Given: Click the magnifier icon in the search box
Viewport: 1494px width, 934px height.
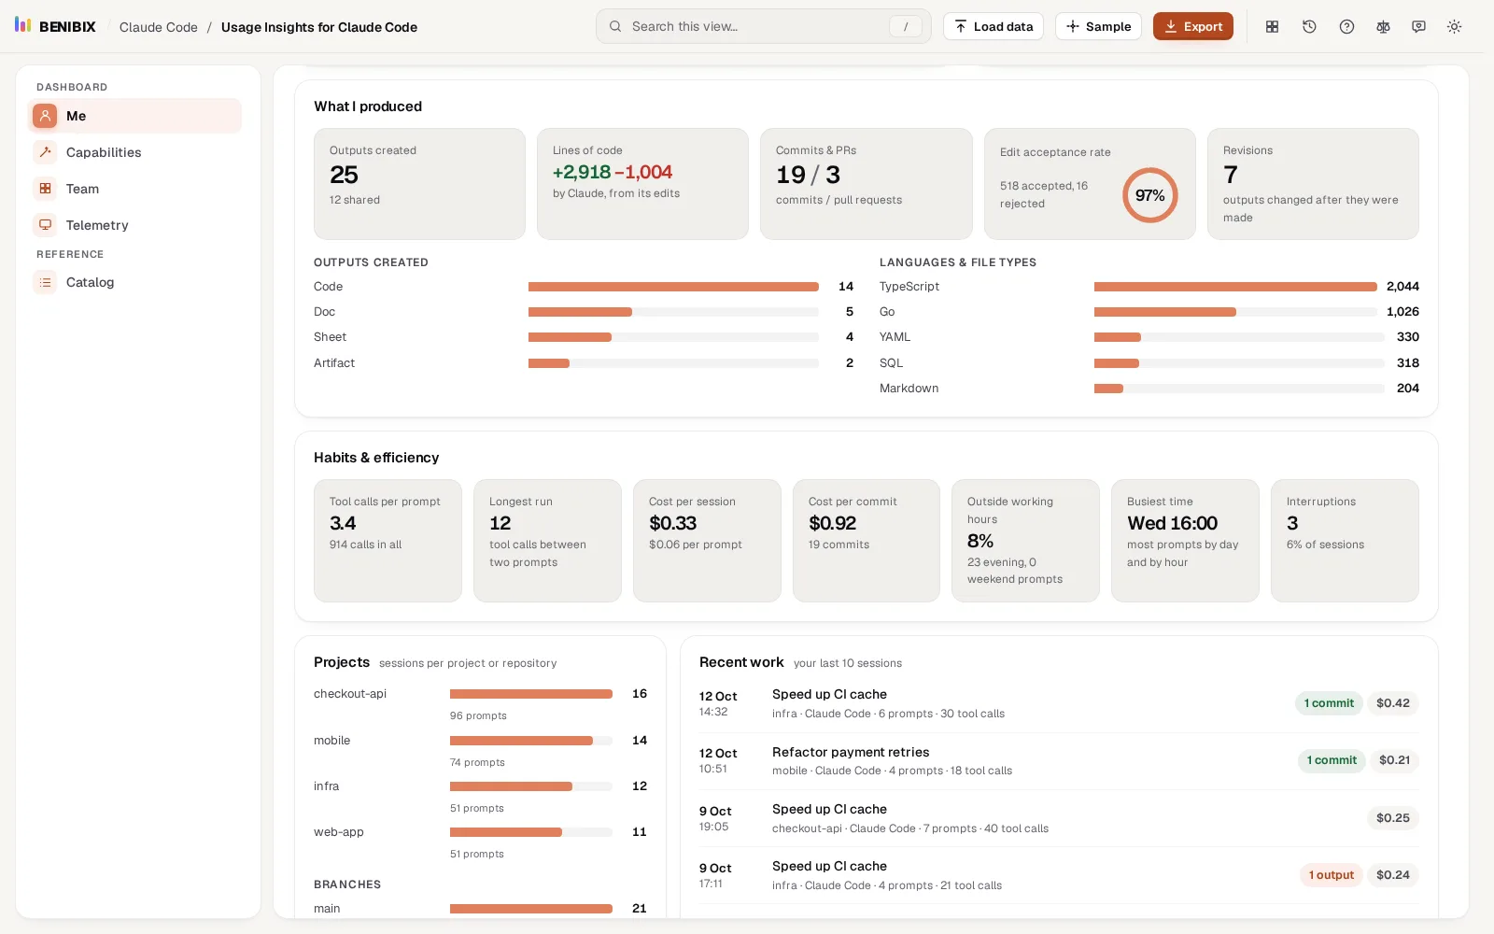Looking at the screenshot, I should pyautogui.click(x=615, y=26).
